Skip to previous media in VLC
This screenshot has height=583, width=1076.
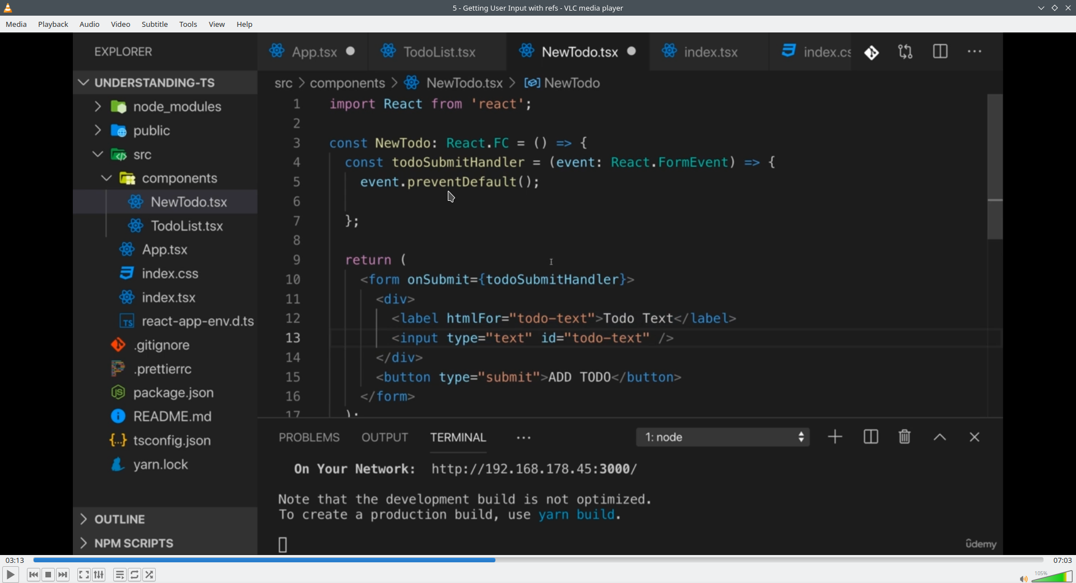click(x=34, y=575)
